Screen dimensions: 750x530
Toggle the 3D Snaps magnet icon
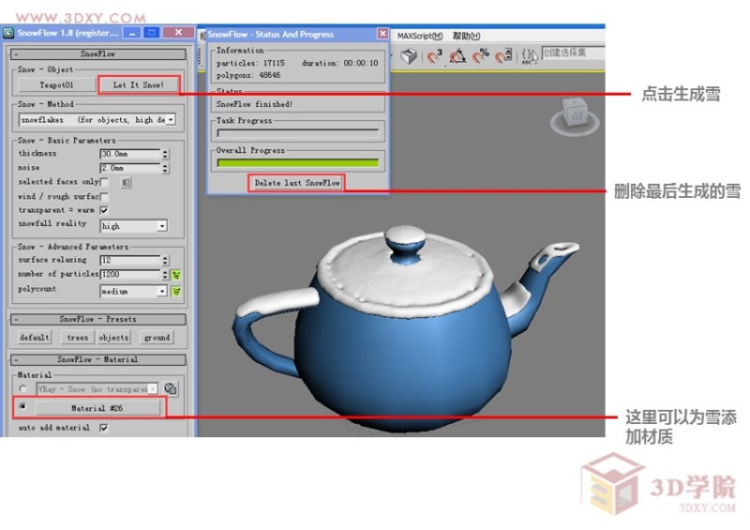[x=434, y=56]
